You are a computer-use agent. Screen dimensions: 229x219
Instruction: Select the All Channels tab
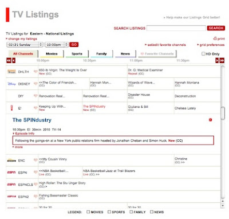(23, 54)
